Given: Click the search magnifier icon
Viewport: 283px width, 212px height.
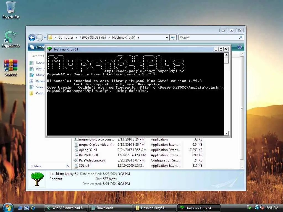Looking at the screenshot, I should [240, 38].
